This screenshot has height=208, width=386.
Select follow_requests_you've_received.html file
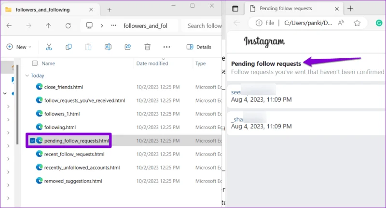coord(85,101)
